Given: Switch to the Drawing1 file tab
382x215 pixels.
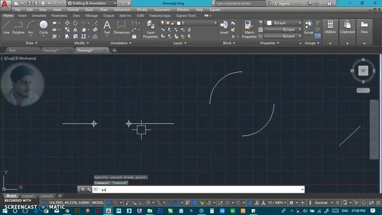Looking at the screenshot, I should click(51, 50).
